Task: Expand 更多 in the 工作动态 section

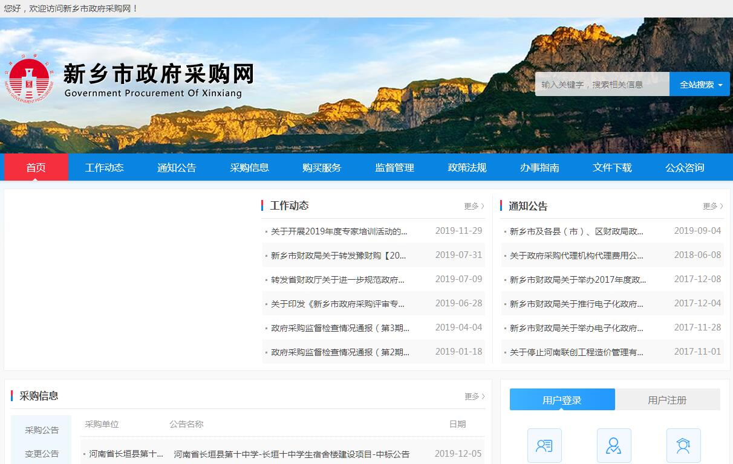Action: [x=474, y=206]
